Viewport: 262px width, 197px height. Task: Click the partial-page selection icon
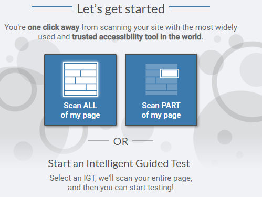162,79
